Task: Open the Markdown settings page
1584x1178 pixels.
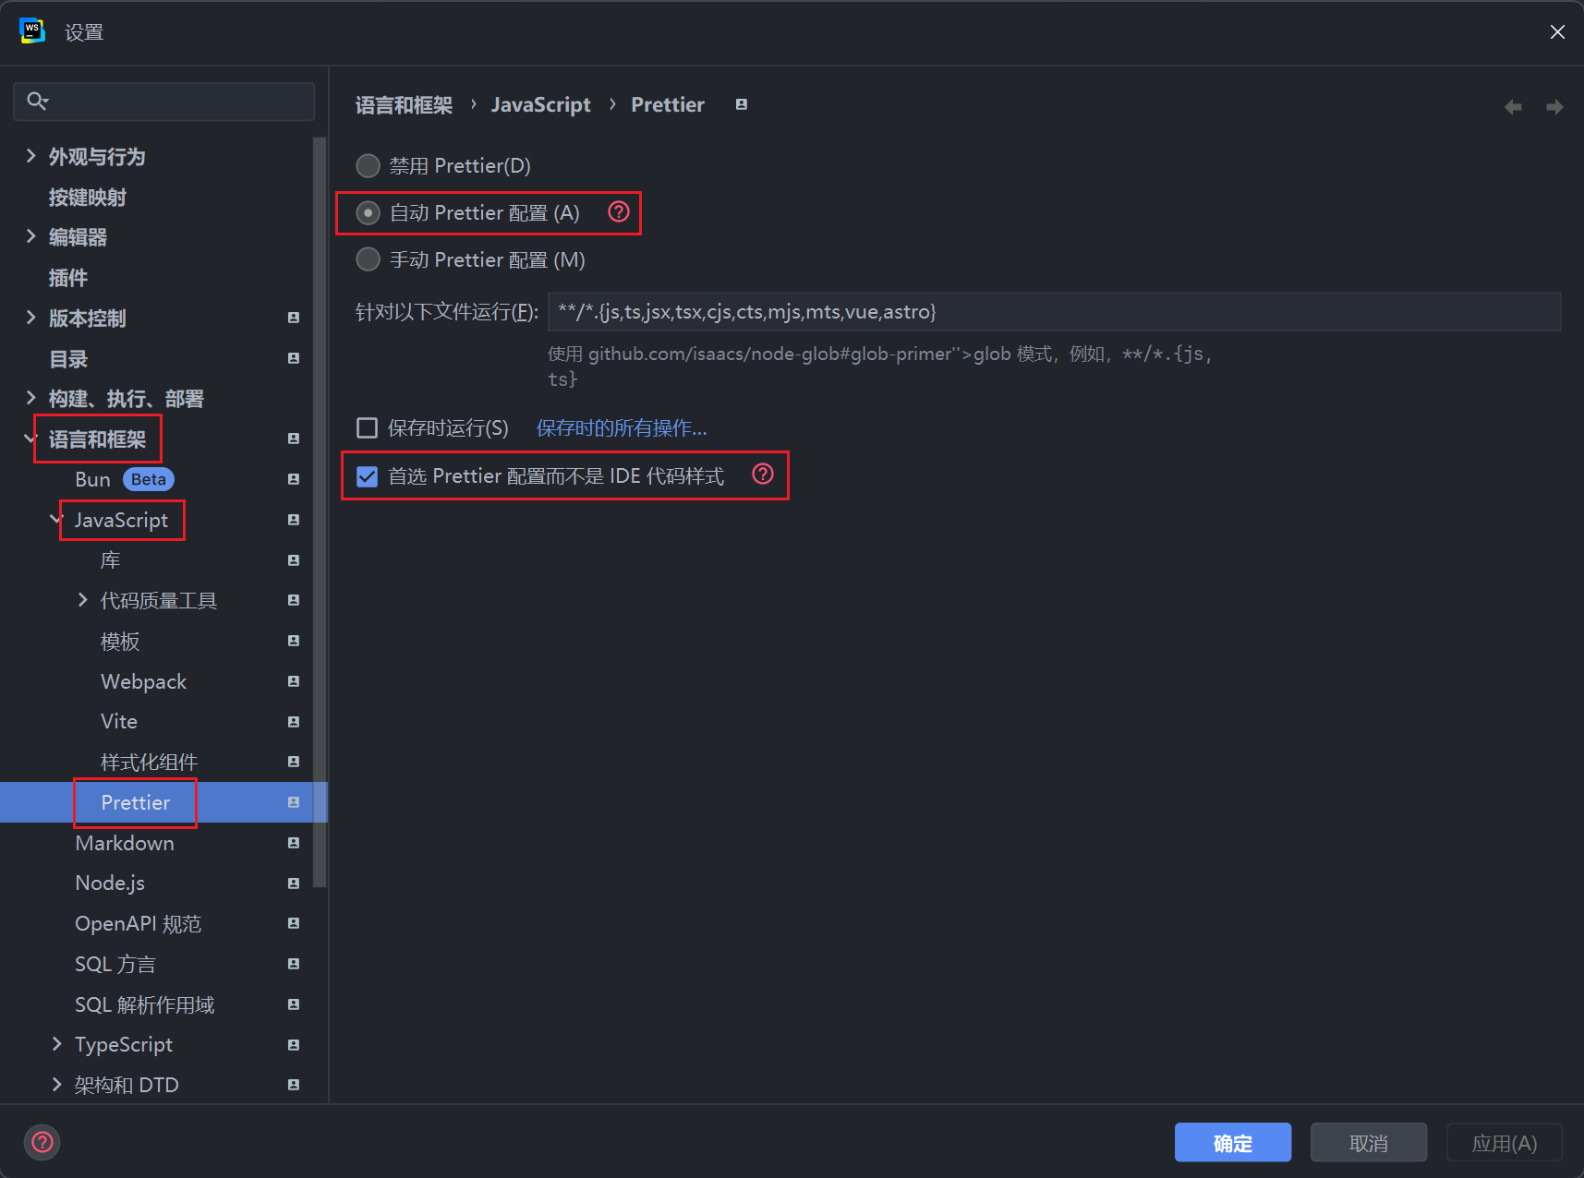Action: tap(125, 843)
